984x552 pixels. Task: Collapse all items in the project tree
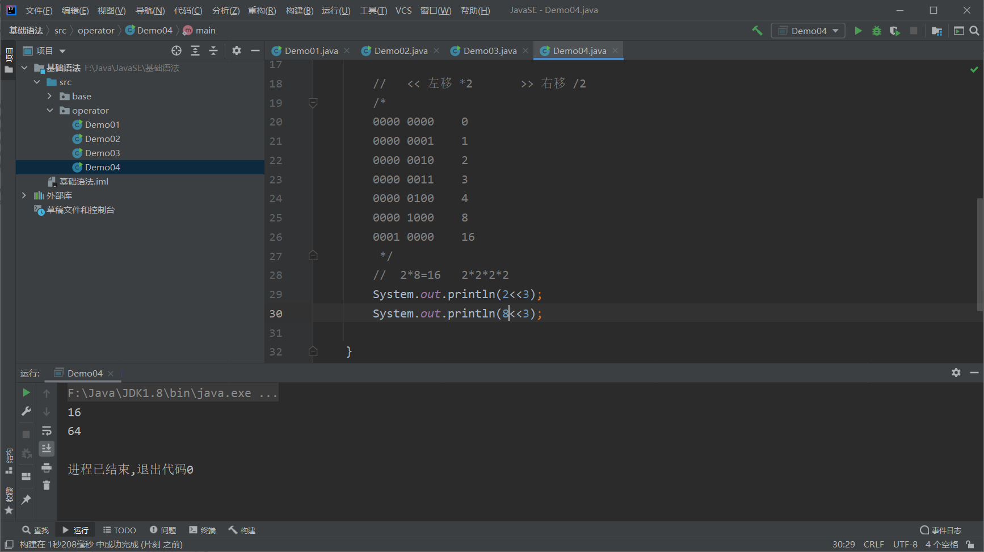click(213, 51)
